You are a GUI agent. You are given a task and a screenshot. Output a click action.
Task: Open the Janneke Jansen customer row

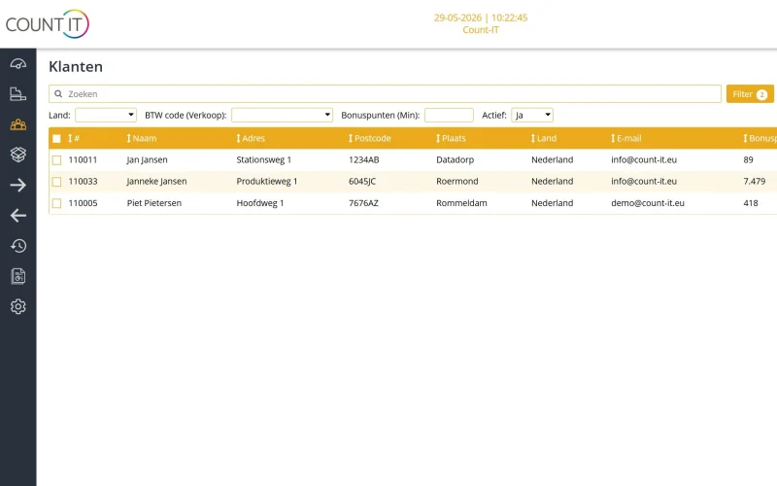[413, 182]
